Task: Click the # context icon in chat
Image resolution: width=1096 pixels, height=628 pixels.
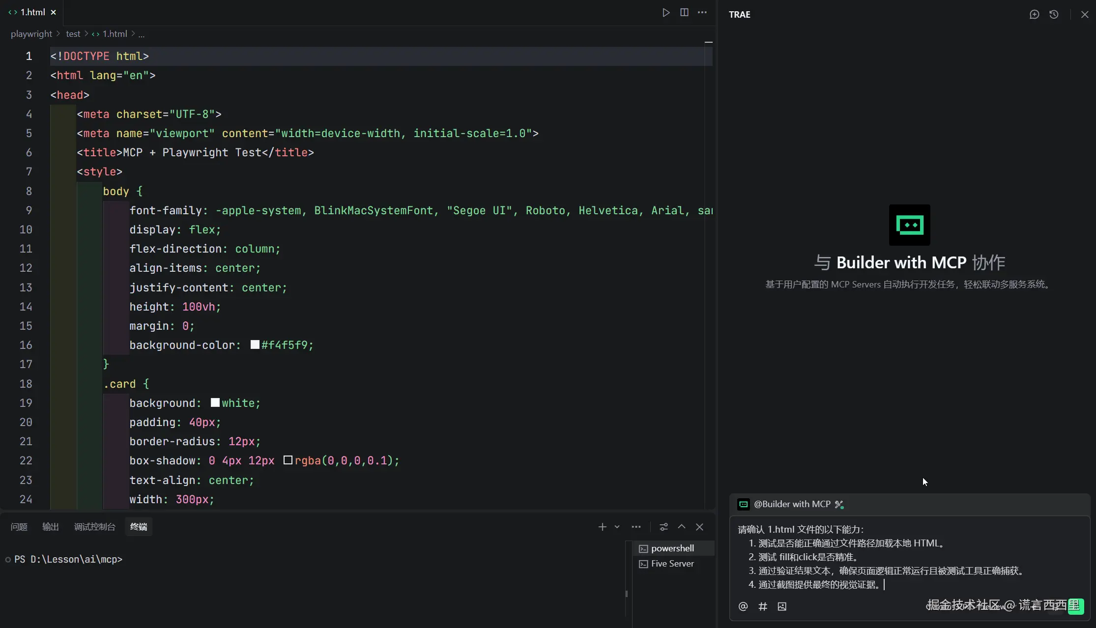Action: [763, 606]
